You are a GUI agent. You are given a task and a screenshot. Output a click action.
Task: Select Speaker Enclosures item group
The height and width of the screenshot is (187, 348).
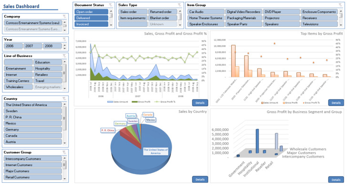point(206,24)
